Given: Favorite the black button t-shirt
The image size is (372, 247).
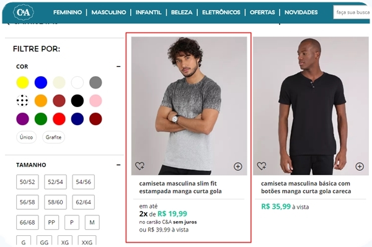Looking at the screenshot, I should click(262, 166).
